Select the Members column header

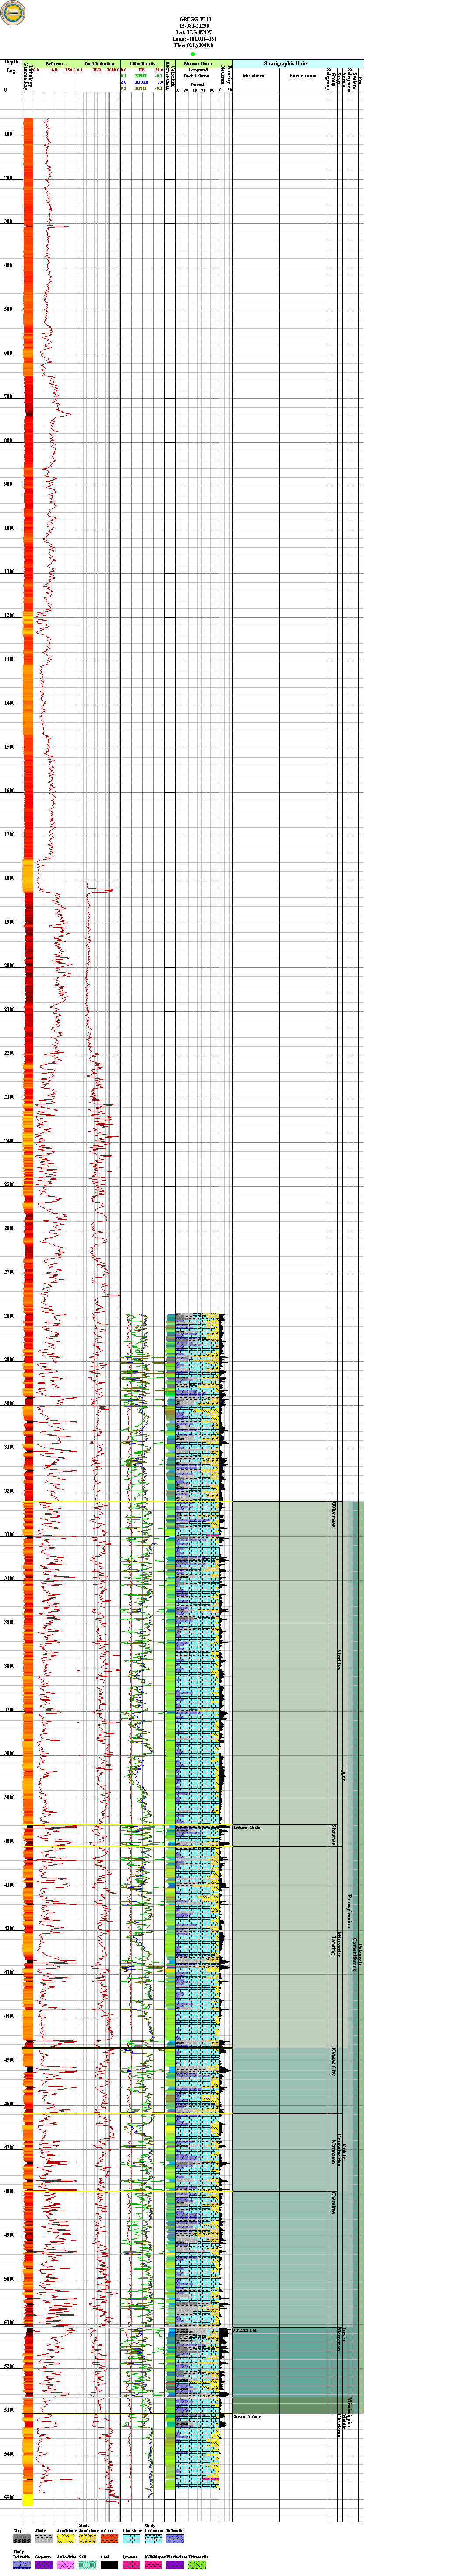254,76
